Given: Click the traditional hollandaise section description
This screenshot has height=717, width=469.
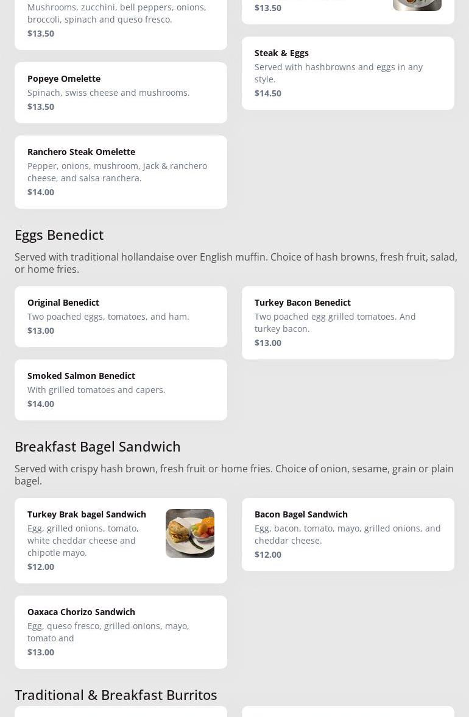Looking at the screenshot, I should tap(234, 263).
